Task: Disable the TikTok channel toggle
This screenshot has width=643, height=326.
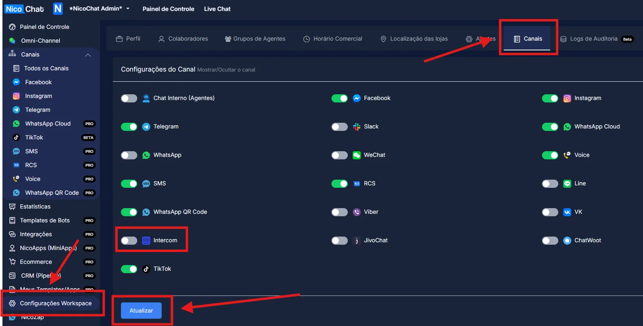Action: tap(129, 269)
